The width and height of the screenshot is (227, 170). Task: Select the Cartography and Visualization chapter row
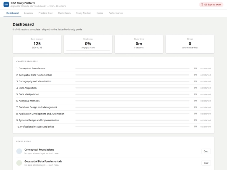[x=113, y=81]
